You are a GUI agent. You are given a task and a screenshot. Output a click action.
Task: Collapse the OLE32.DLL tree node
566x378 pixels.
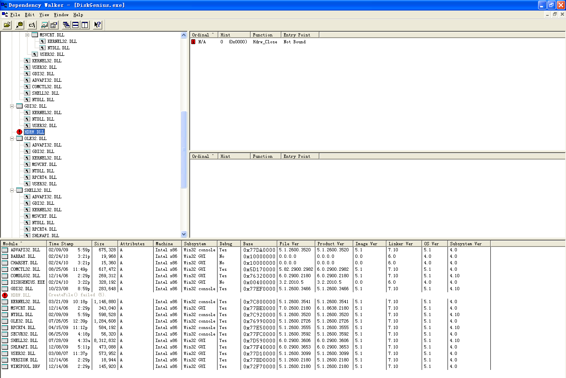click(x=12, y=138)
